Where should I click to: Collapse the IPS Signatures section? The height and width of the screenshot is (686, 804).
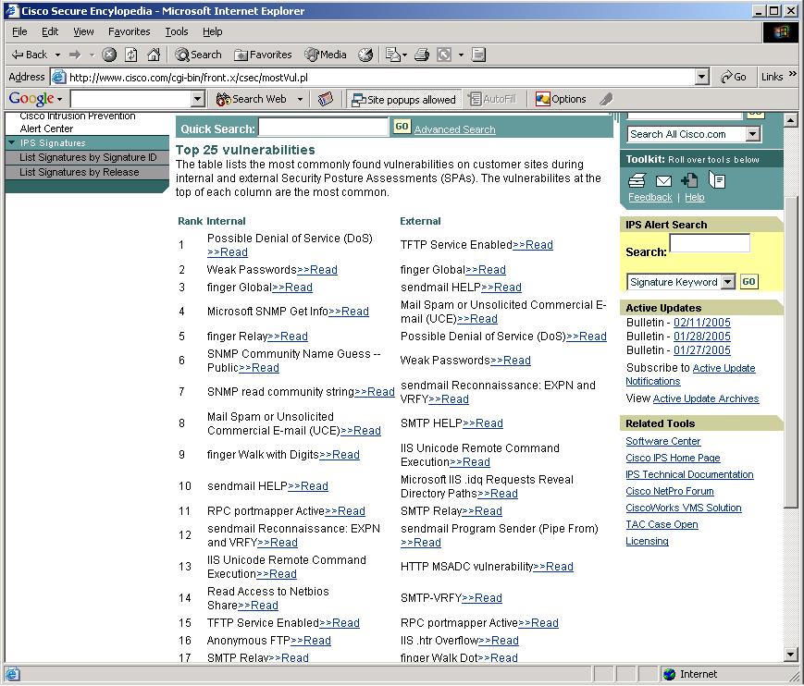(x=12, y=142)
